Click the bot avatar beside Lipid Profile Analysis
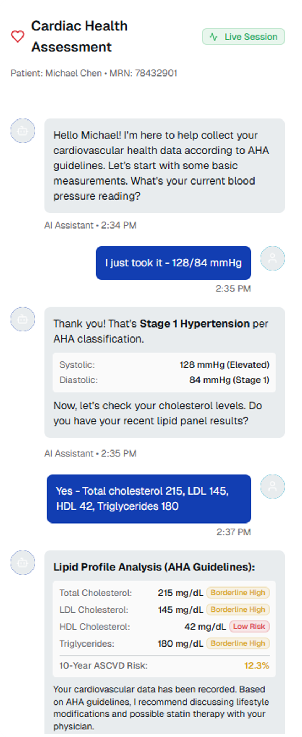The width and height of the screenshot is (302, 737). (23, 562)
